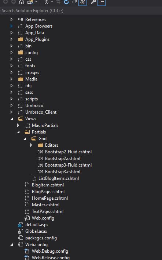
Task: Expand the App_Plugins folder
Action: click(x=11, y=39)
